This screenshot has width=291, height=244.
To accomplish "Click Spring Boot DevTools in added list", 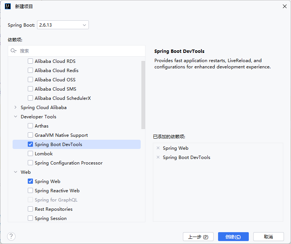I will [x=187, y=157].
